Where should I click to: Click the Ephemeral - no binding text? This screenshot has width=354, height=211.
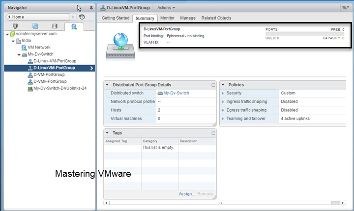[x=185, y=36]
